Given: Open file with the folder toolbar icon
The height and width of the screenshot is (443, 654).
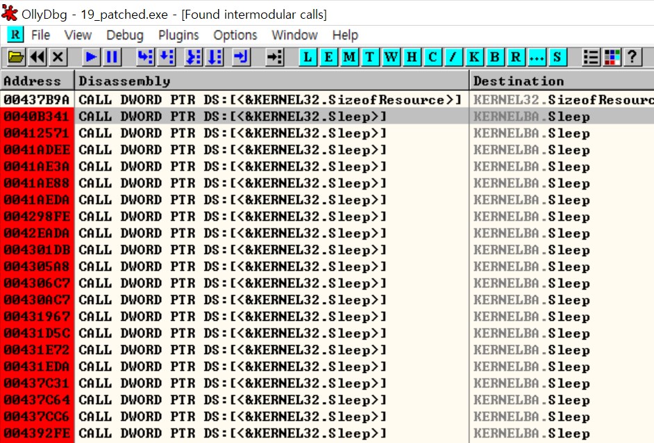Looking at the screenshot, I should pos(16,57).
